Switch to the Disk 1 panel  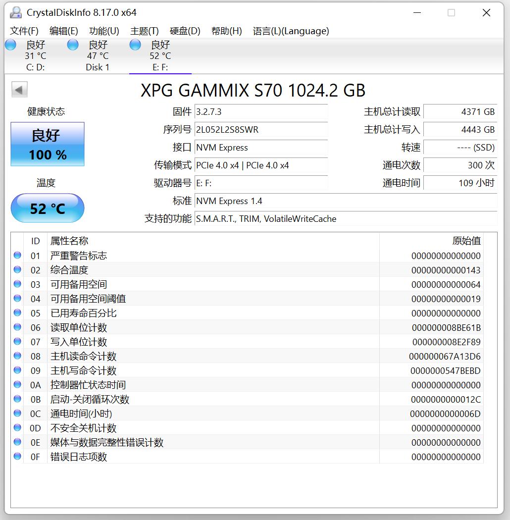coord(97,54)
